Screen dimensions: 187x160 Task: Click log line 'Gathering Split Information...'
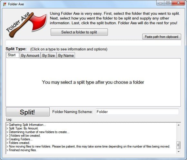26,125
